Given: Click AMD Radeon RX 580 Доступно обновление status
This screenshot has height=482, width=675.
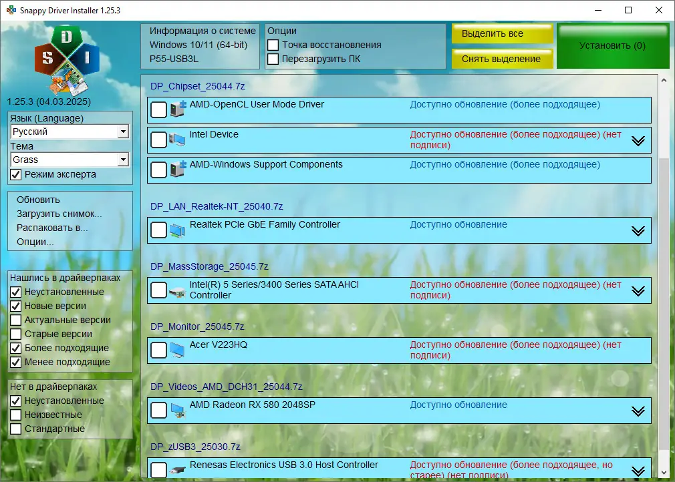Looking at the screenshot, I should click(x=458, y=405).
